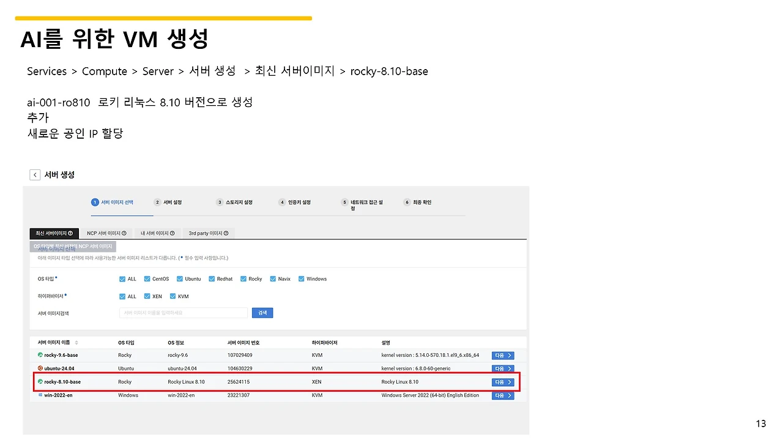This screenshot has height=440, width=783.
Task: Click the Windows logo on win-2022-en row
Action: click(x=39, y=395)
